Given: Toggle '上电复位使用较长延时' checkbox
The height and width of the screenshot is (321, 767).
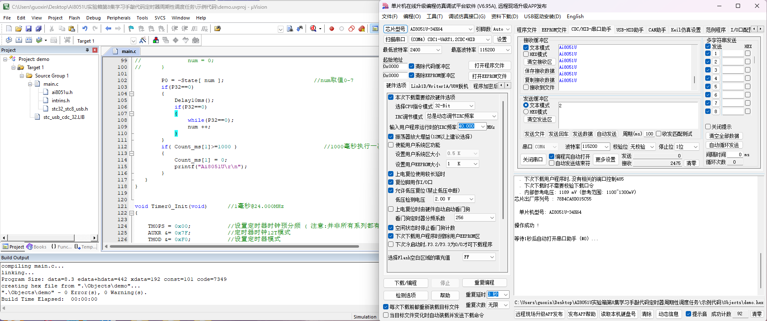Looking at the screenshot, I should [391, 174].
